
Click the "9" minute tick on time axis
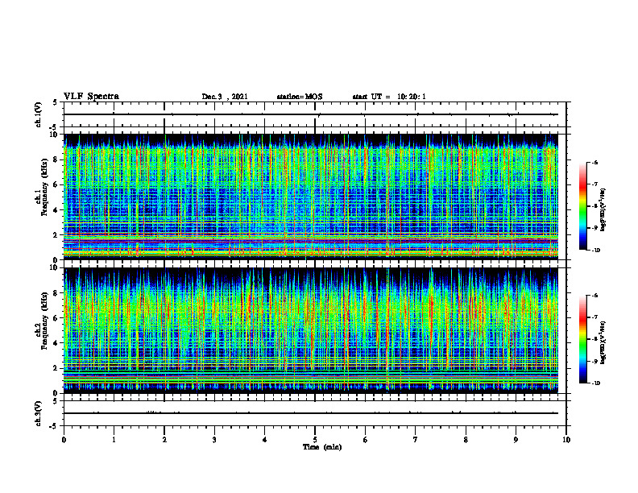click(516, 440)
